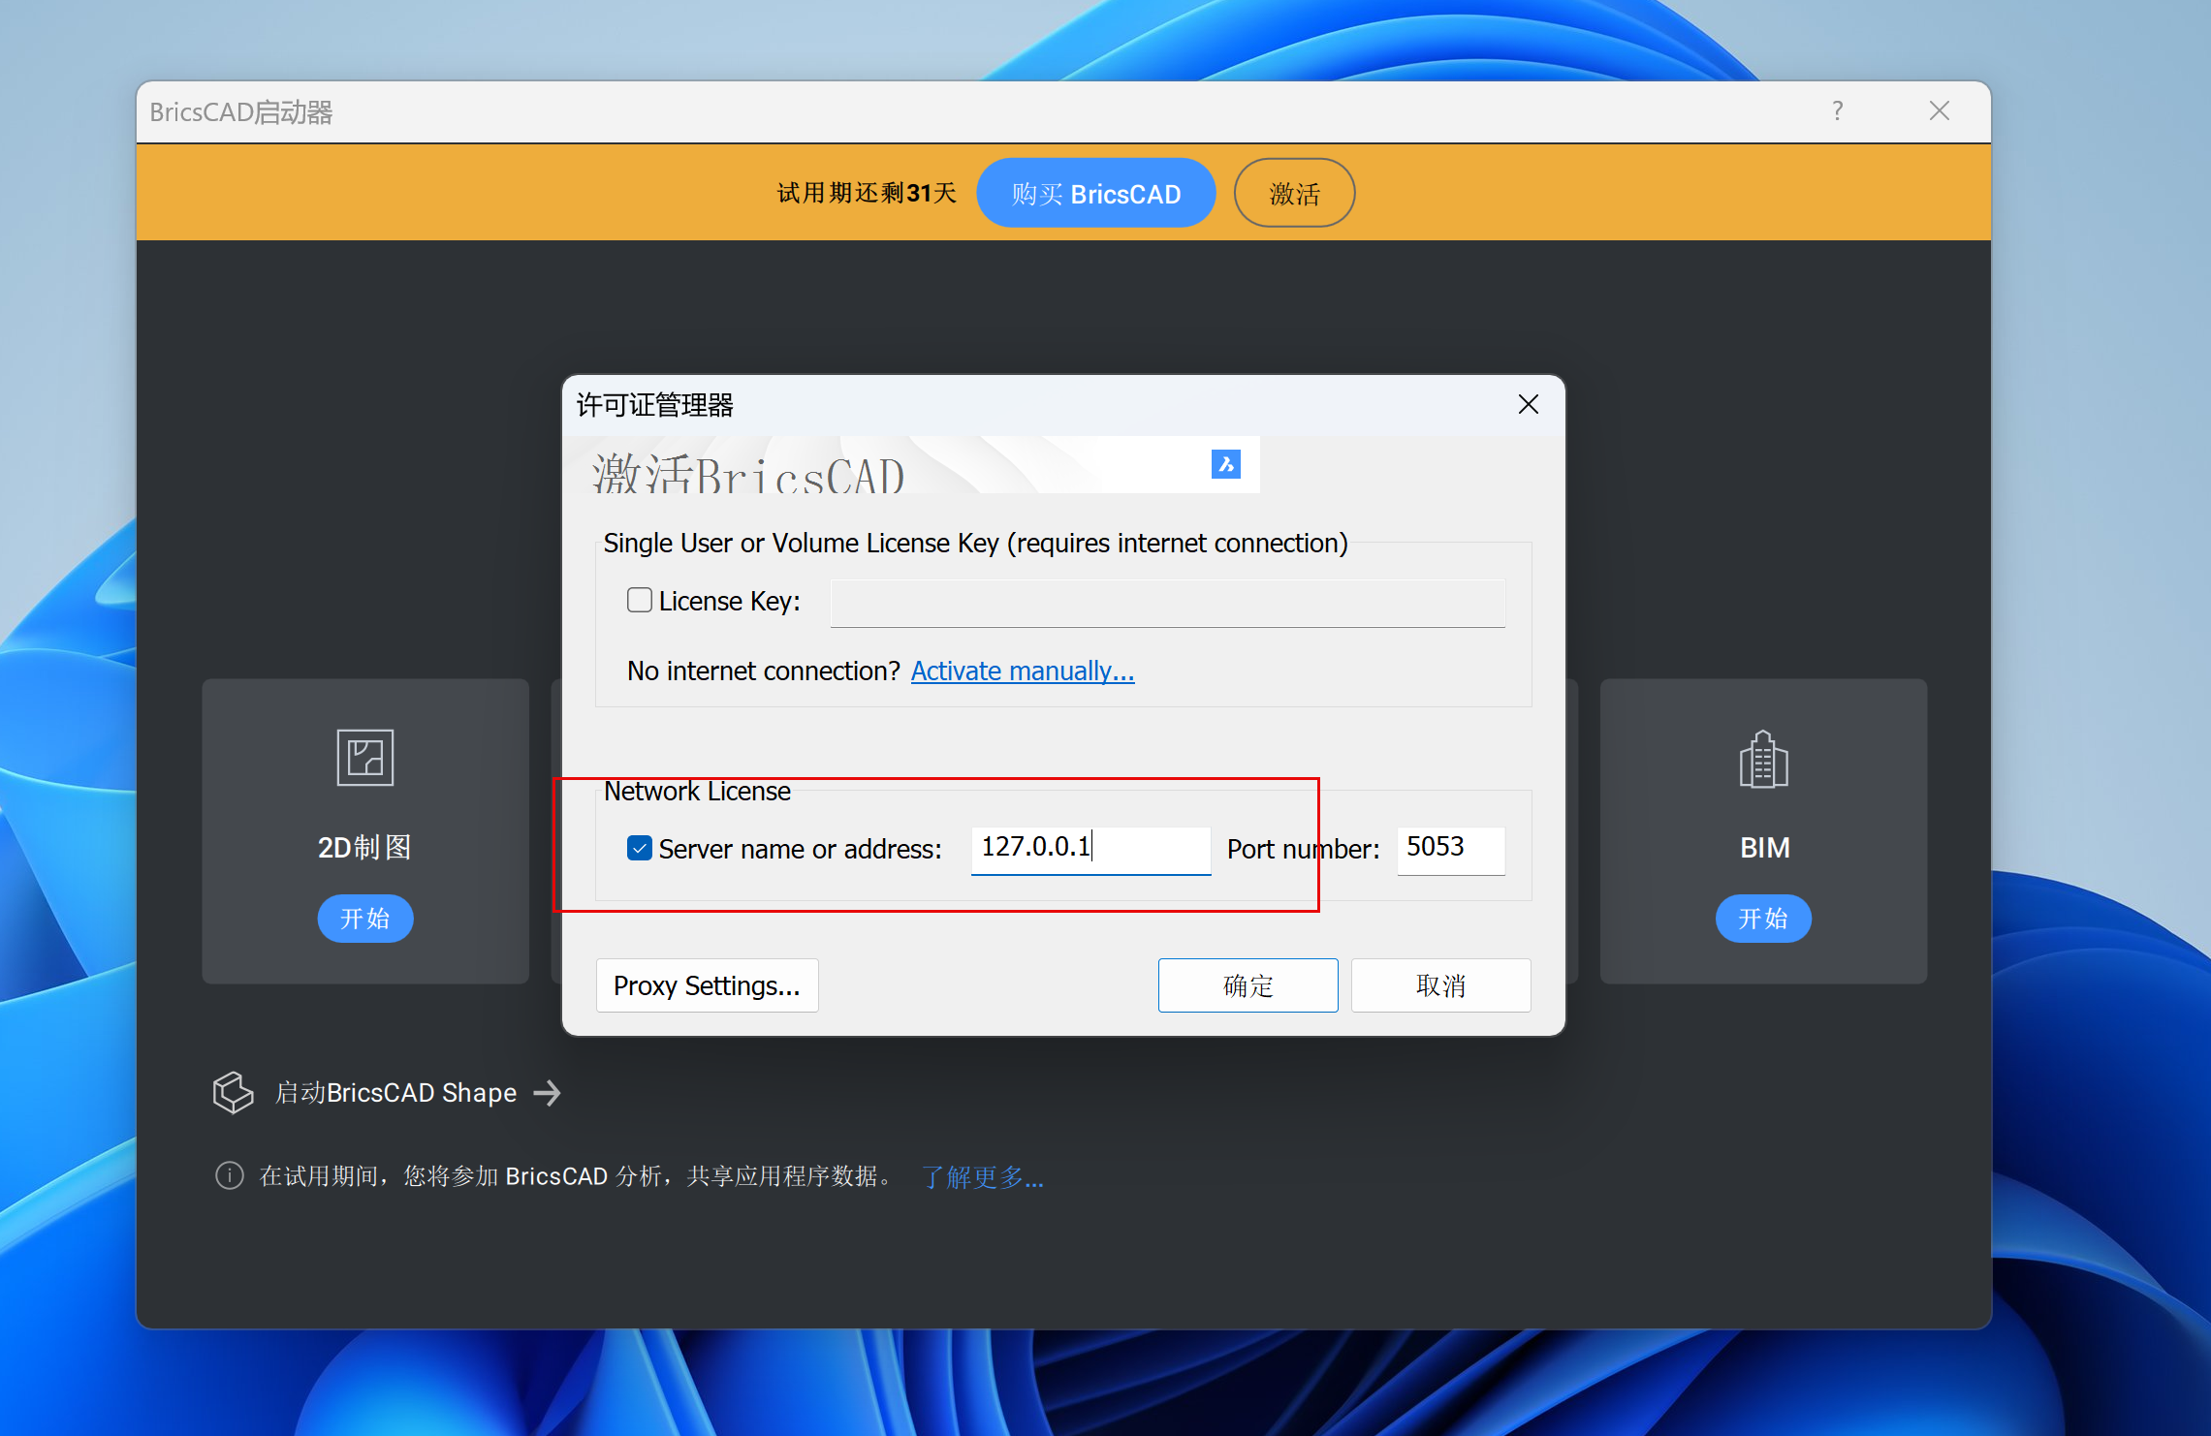The image size is (2211, 1436).
Task: Open the 了解更多 link
Action: [982, 1176]
